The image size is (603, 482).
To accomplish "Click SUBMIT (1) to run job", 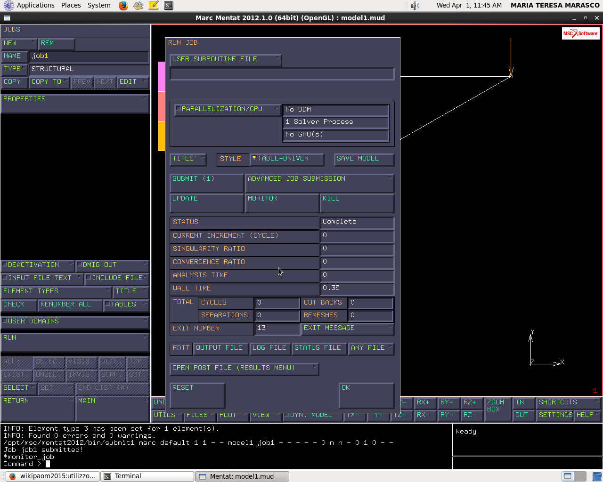I will (x=206, y=183).
